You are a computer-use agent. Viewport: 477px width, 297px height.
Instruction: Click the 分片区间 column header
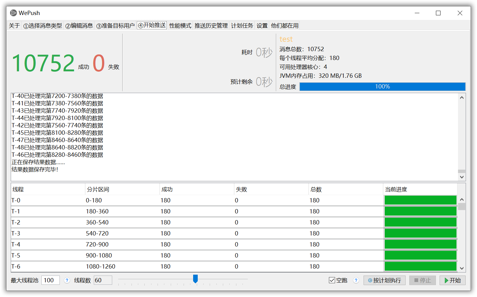point(122,190)
